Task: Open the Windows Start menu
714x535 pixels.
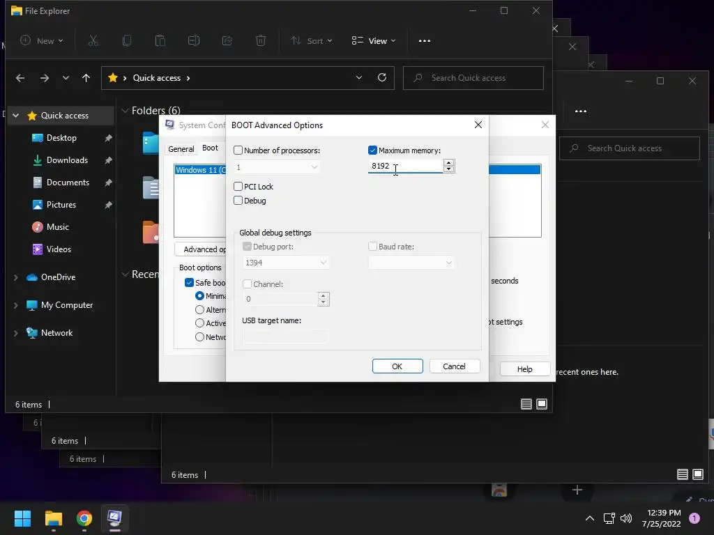Action: point(22,518)
